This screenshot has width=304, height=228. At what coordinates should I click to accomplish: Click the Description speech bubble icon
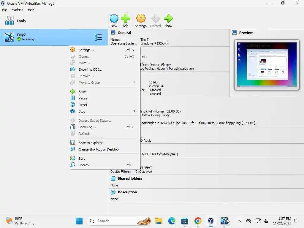113,192
